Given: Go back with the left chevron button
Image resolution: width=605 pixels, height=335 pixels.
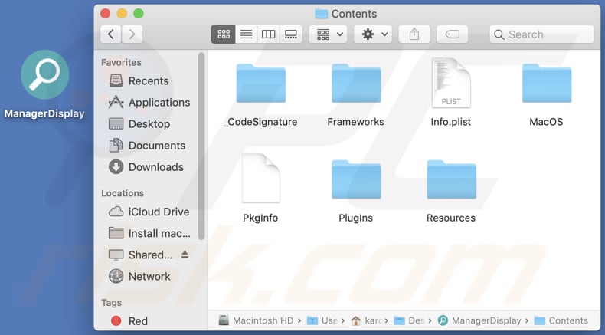Looking at the screenshot, I should [x=111, y=34].
